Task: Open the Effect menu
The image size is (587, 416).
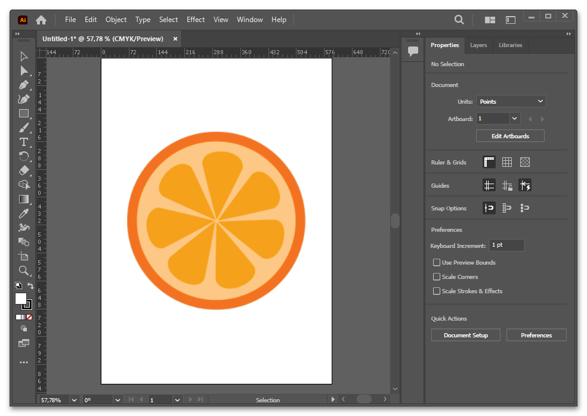Action: pos(196,20)
